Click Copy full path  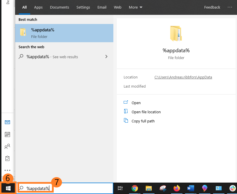143,121
